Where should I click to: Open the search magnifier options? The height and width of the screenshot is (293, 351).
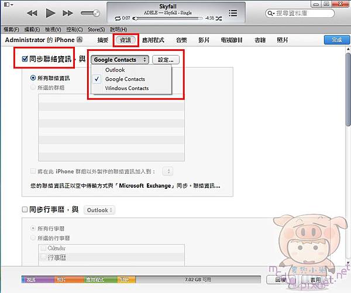[x=271, y=13]
